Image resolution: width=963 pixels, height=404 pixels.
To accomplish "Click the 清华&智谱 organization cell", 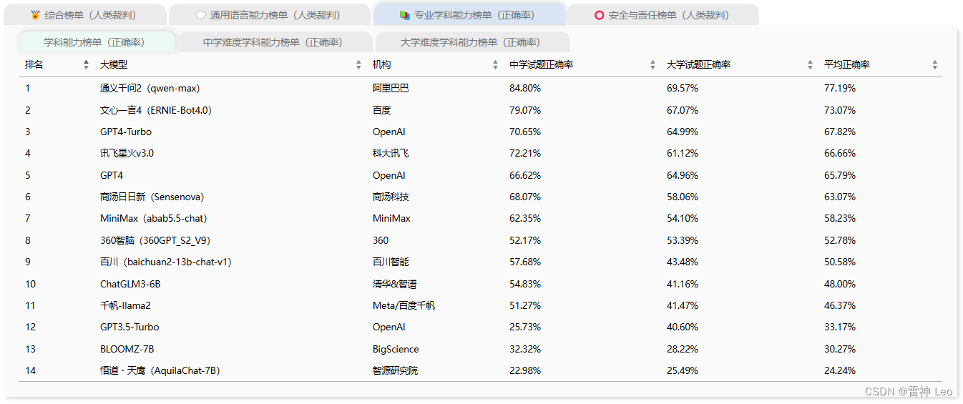I will (x=395, y=284).
